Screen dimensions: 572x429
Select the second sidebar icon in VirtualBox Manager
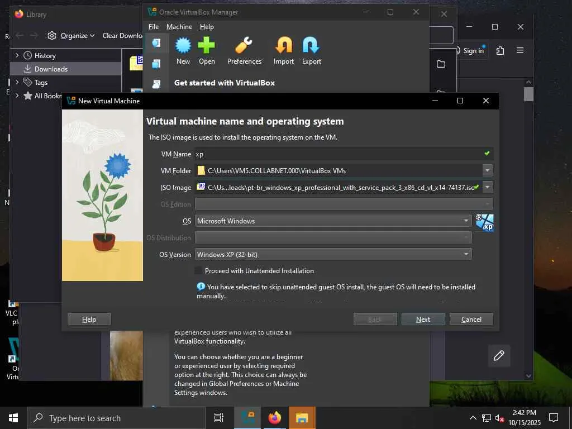[x=156, y=64]
